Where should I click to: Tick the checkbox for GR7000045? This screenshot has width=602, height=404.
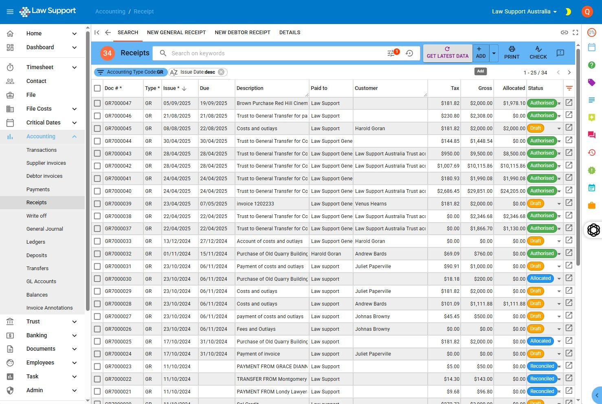97,129
